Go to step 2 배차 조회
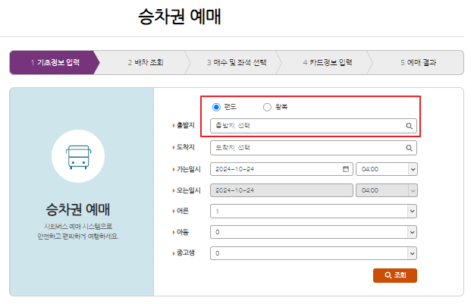Screen dimensions: 474x304 click(x=146, y=63)
